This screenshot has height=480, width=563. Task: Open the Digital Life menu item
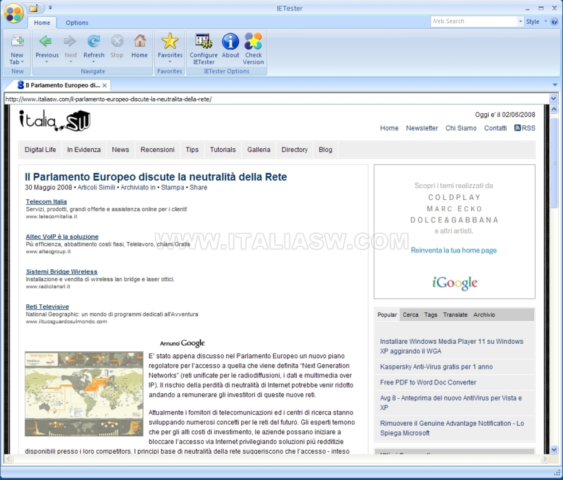[x=40, y=150]
